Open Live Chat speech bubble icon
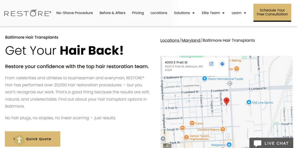 258,143
